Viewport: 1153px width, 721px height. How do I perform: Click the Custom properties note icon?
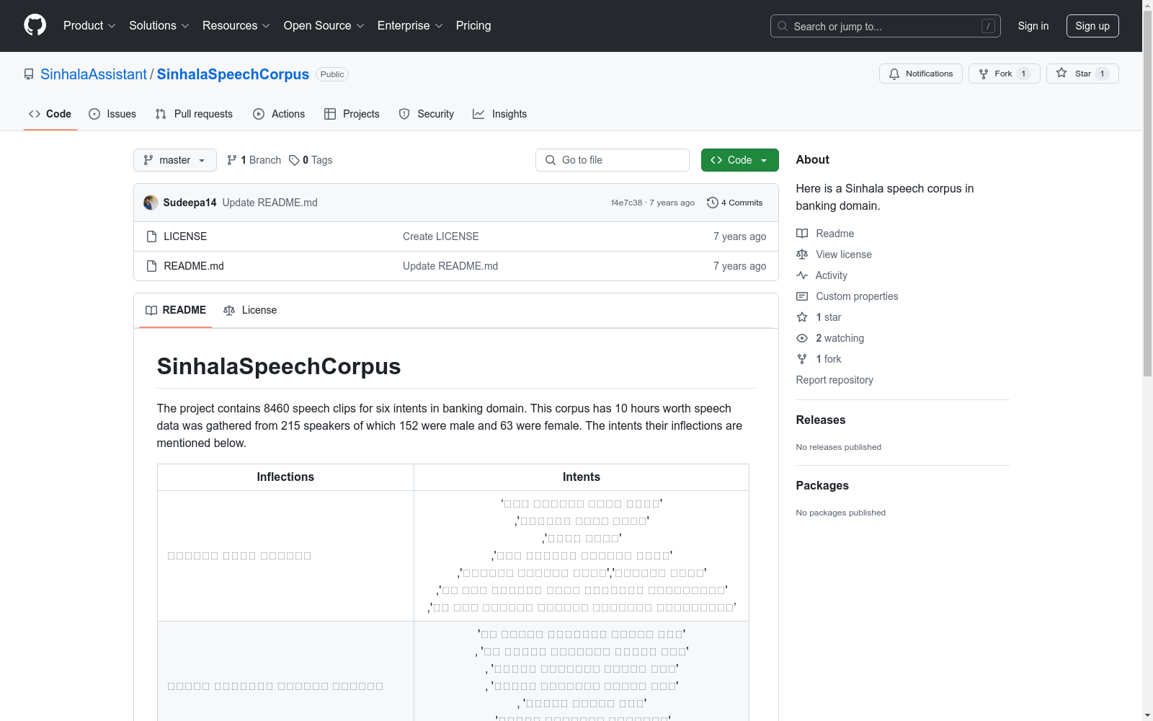point(802,296)
